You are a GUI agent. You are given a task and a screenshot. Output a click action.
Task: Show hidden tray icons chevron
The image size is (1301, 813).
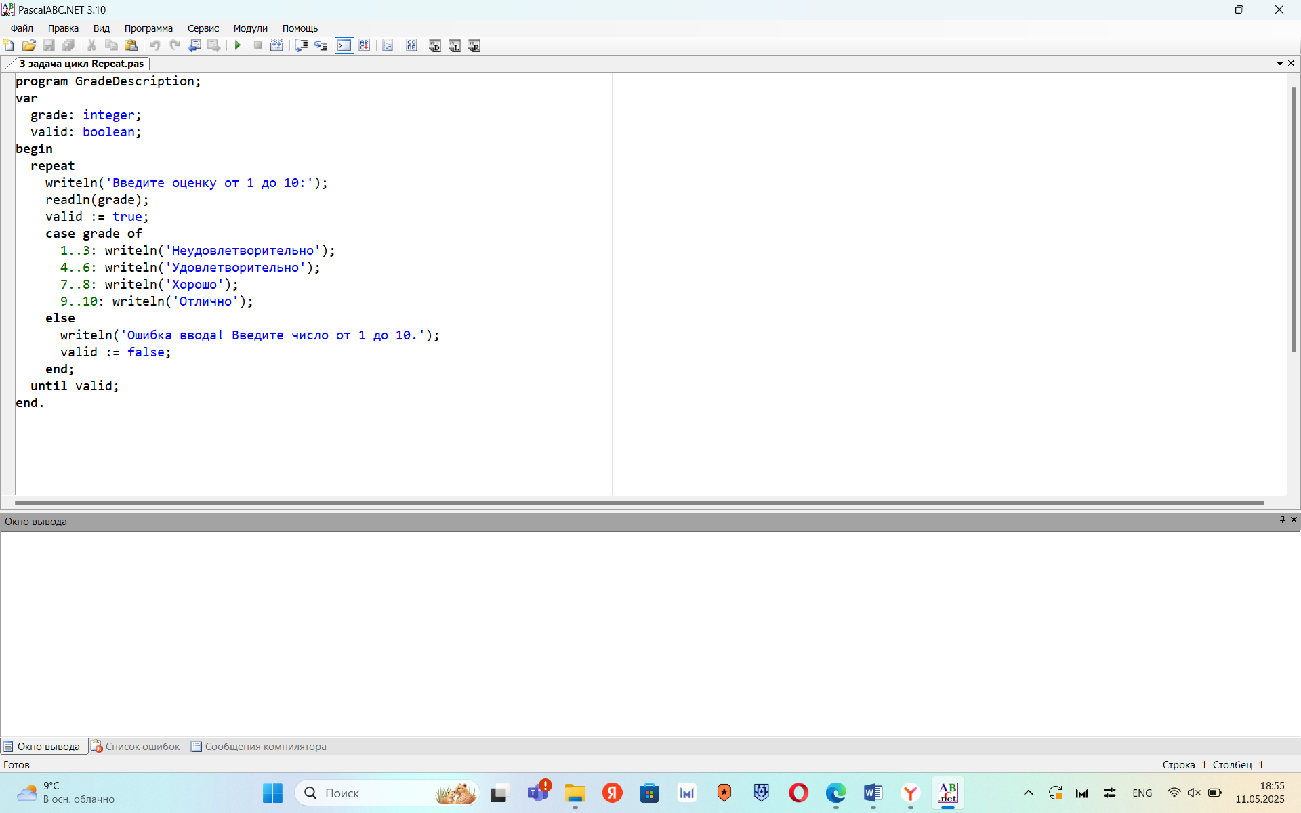[x=1028, y=793]
